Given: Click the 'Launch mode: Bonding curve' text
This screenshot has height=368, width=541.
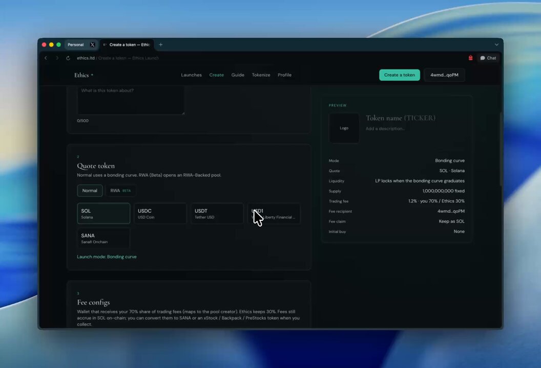Looking at the screenshot, I should point(107,257).
